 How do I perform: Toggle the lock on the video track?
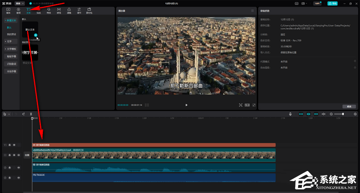(10, 155)
